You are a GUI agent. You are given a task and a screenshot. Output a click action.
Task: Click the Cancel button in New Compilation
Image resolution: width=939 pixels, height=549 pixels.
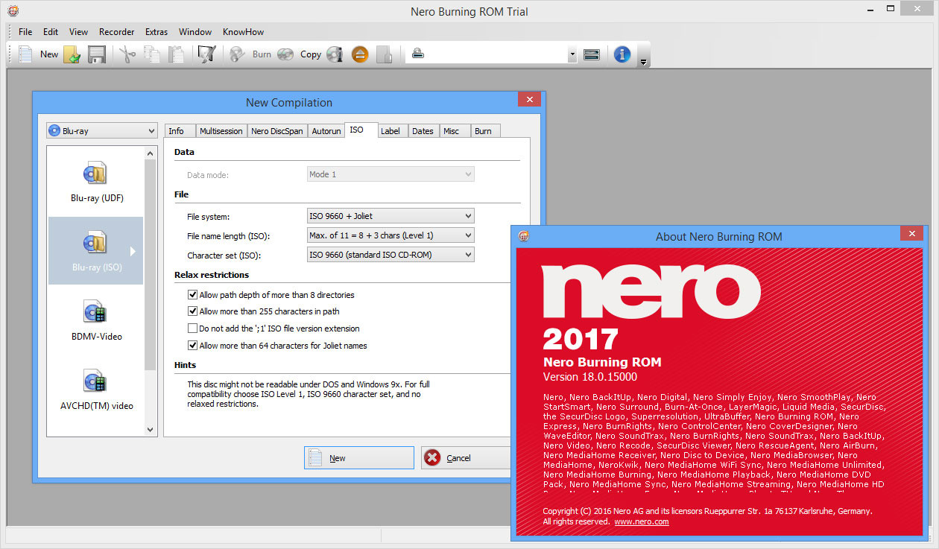(x=466, y=458)
